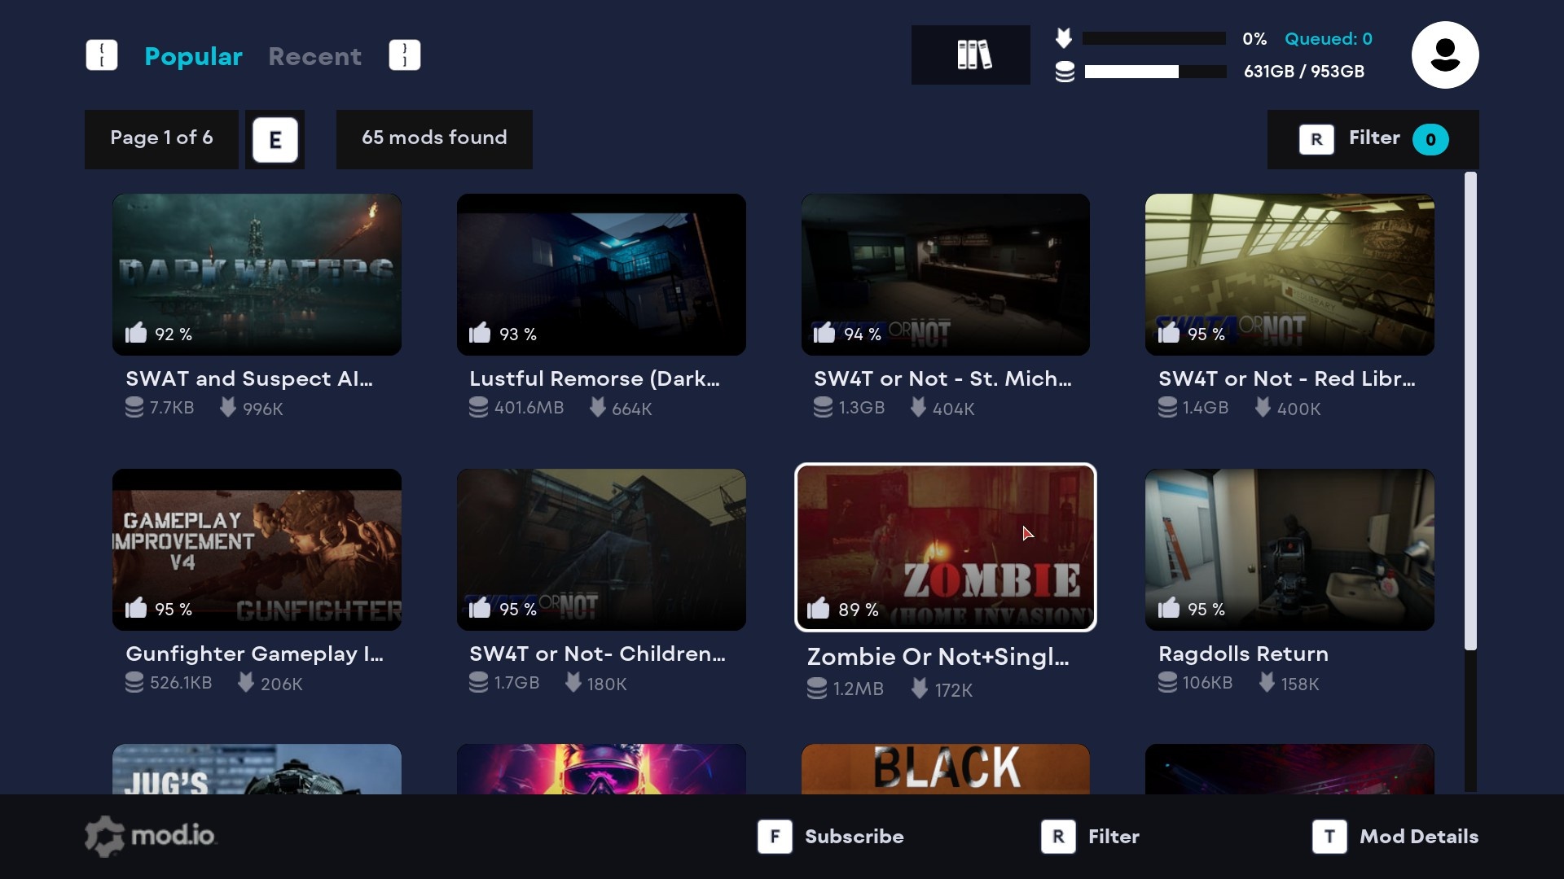
Task: Click the download progress arrow icon
Action: (x=1064, y=37)
